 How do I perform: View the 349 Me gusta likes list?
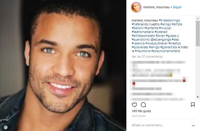[x=141, y=111]
